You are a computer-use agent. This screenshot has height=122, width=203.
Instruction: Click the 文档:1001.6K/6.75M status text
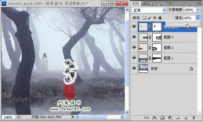46,117
